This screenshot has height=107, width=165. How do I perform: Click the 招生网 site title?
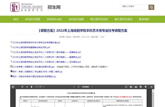[54, 7]
